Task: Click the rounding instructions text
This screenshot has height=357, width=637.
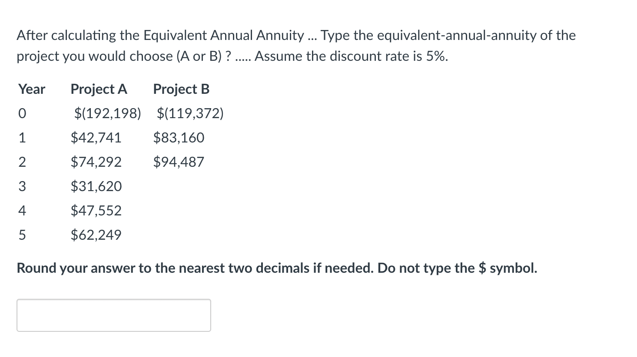Action: (277, 268)
